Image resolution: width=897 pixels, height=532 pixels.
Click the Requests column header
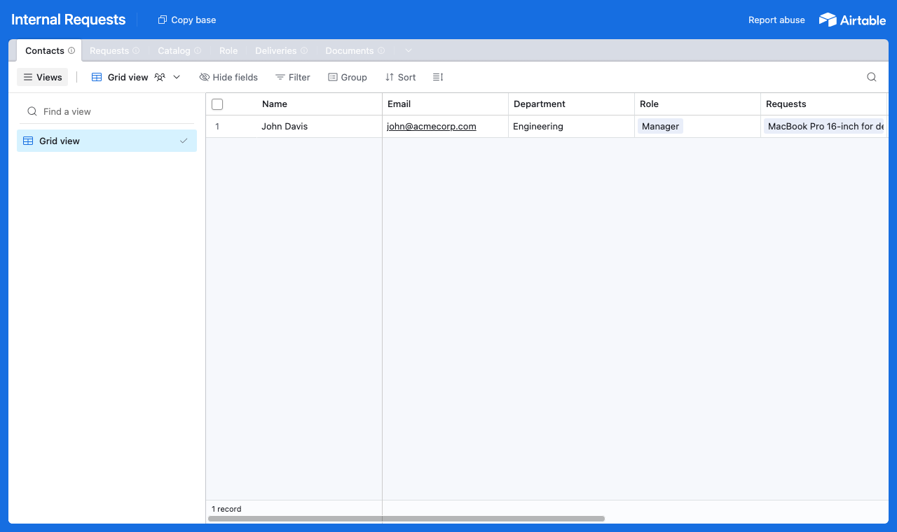pos(824,104)
